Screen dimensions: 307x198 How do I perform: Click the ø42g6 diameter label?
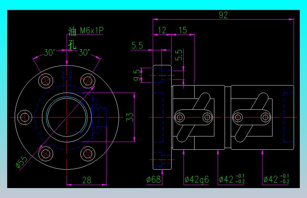coord(197,180)
